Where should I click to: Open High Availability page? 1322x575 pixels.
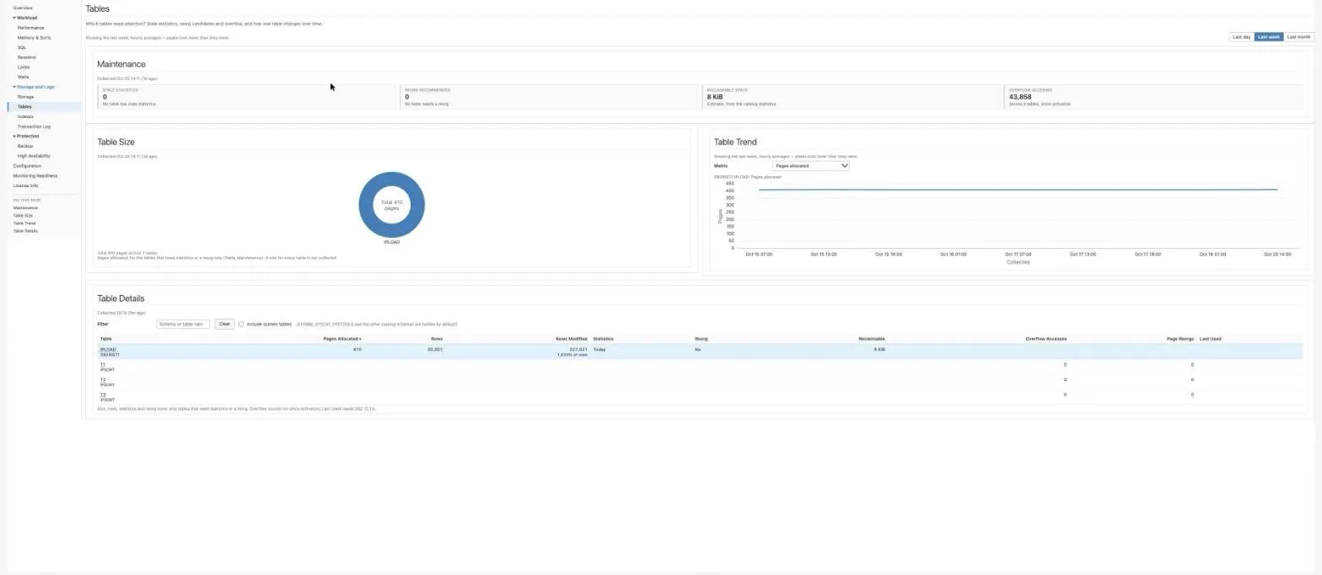34,156
